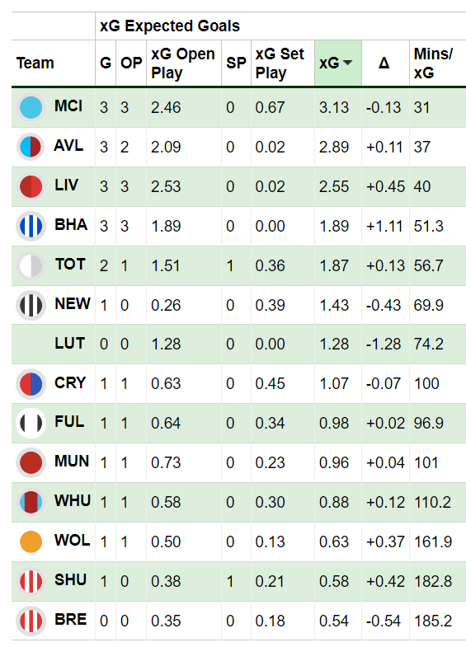Screen dimensions: 466x647
Task: Select the Tottenham white-grey team icon
Action: pos(31,265)
